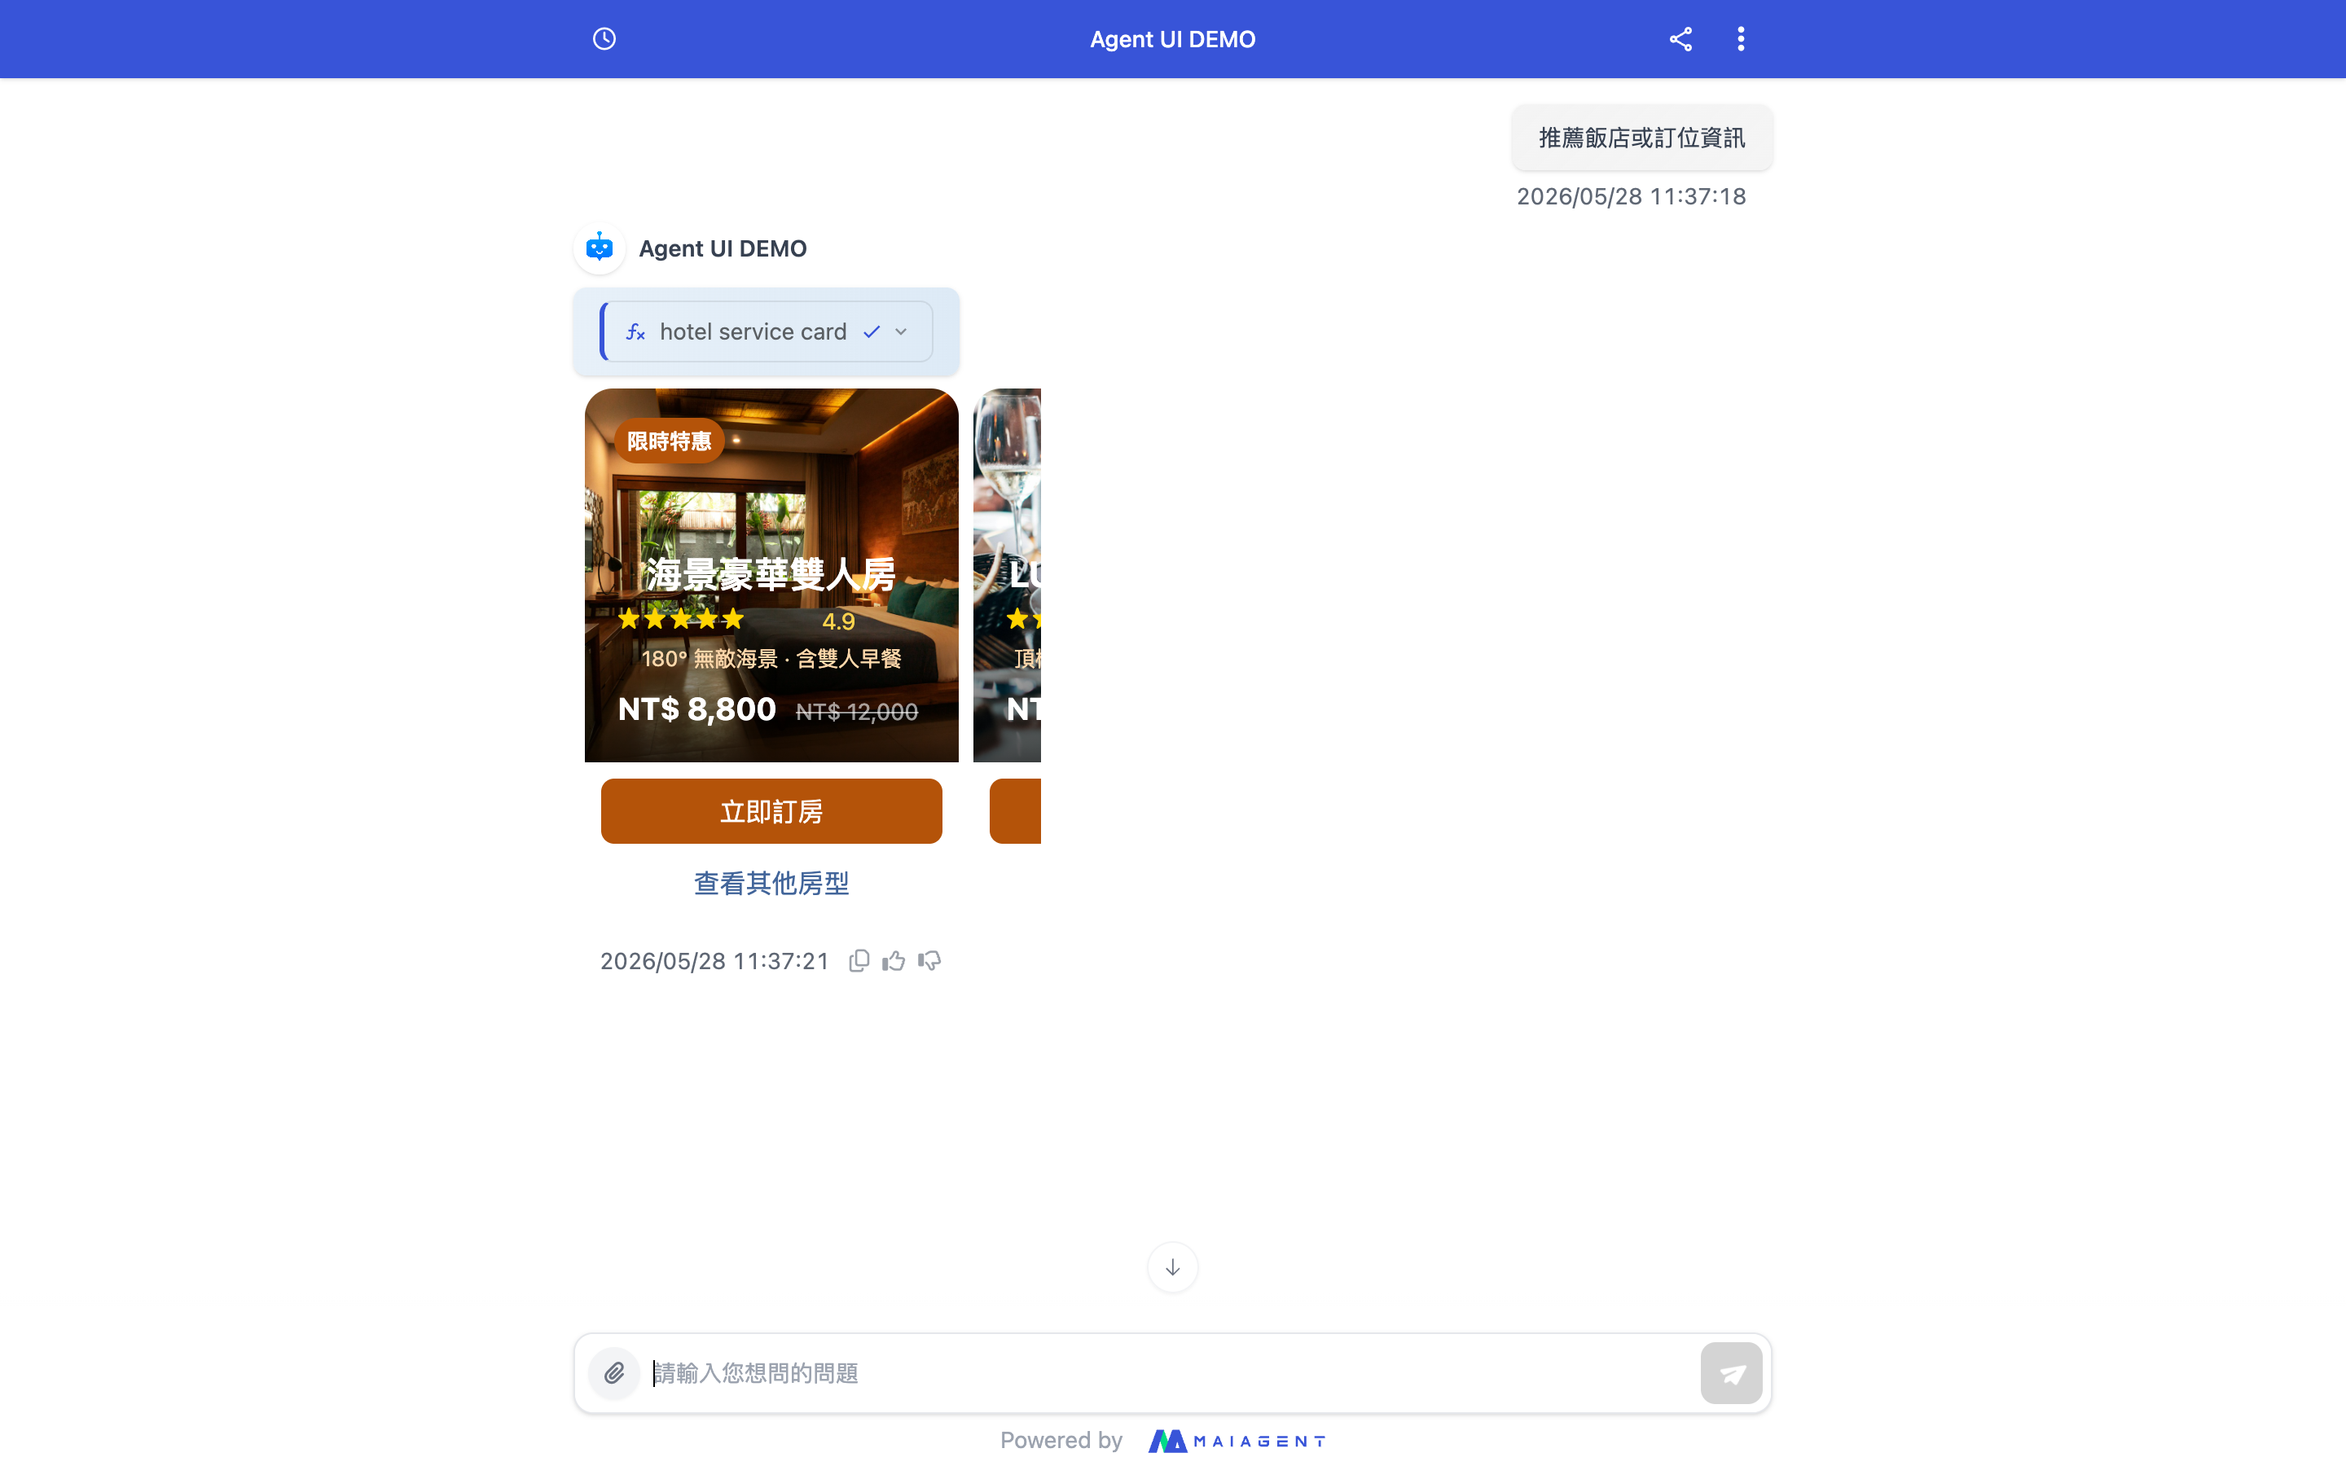The image size is (2346, 1466).
Task: Click the timestamp 2026/05/28 11:37:18
Action: [1632, 197]
